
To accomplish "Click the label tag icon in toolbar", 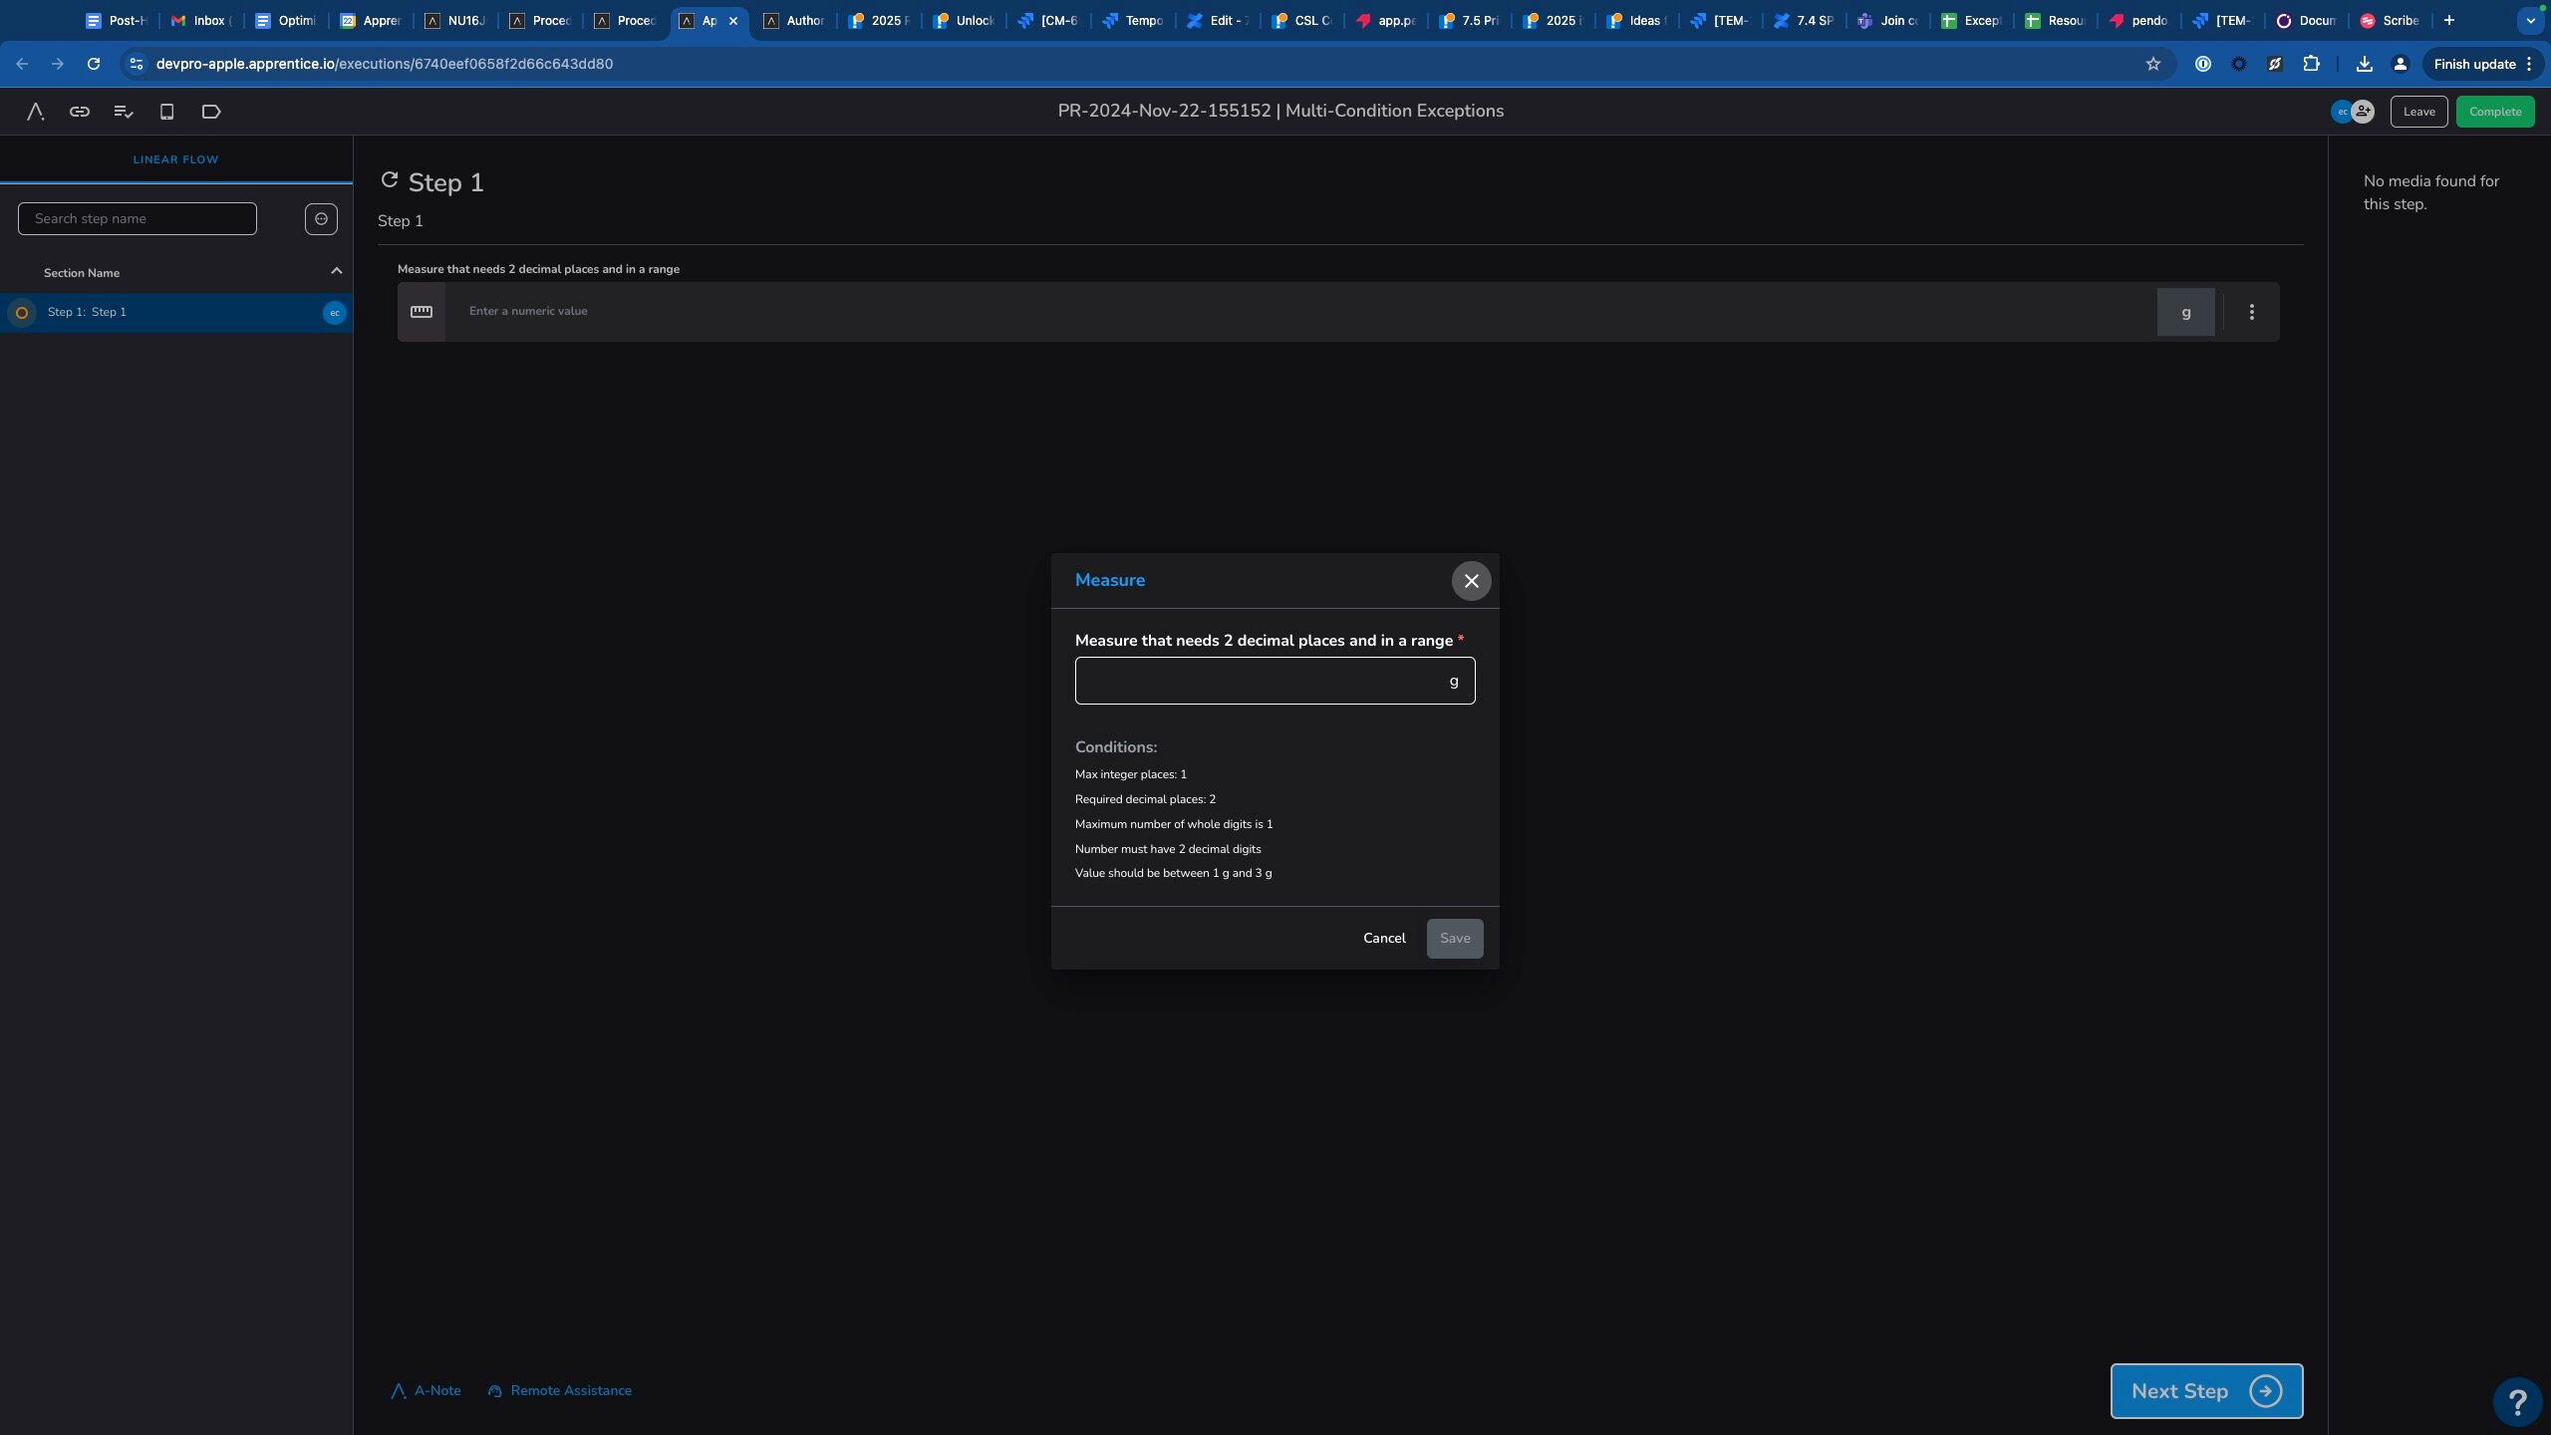I will pos(211,112).
